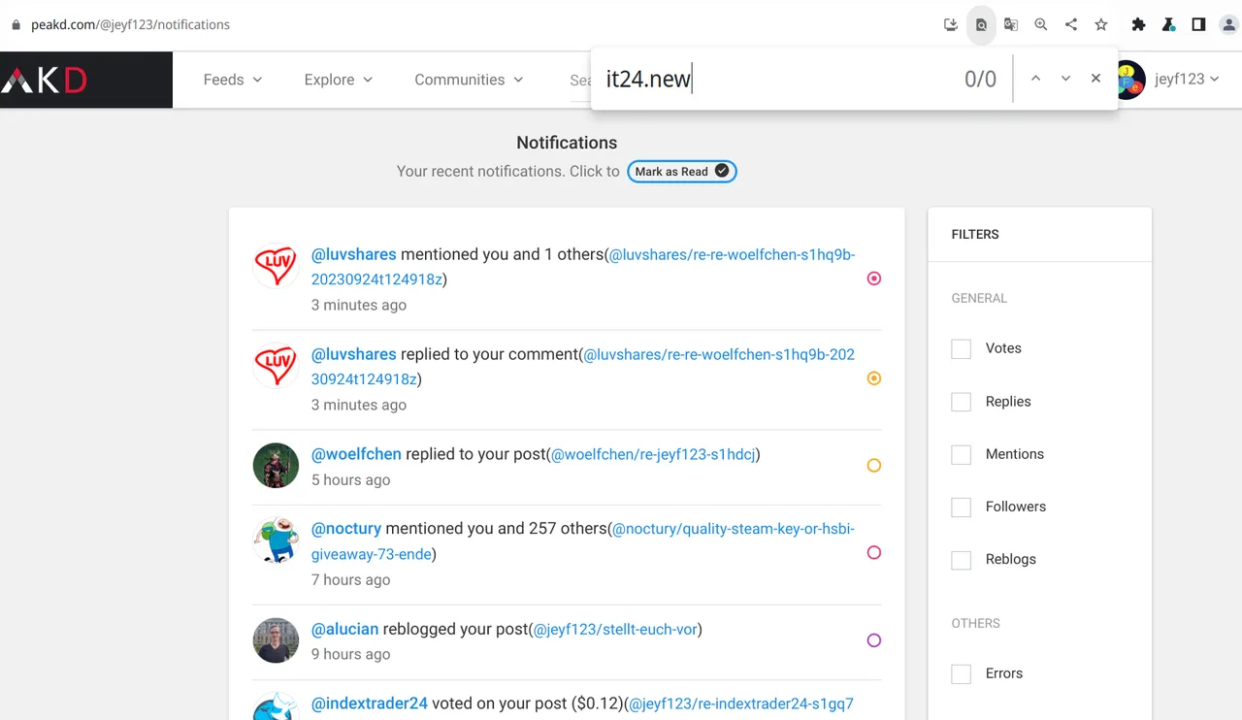This screenshot has width=1242, height=720.
Task: Open the jeyf123/stellt-euch-vor post link
Action: (x=615, y=629)
